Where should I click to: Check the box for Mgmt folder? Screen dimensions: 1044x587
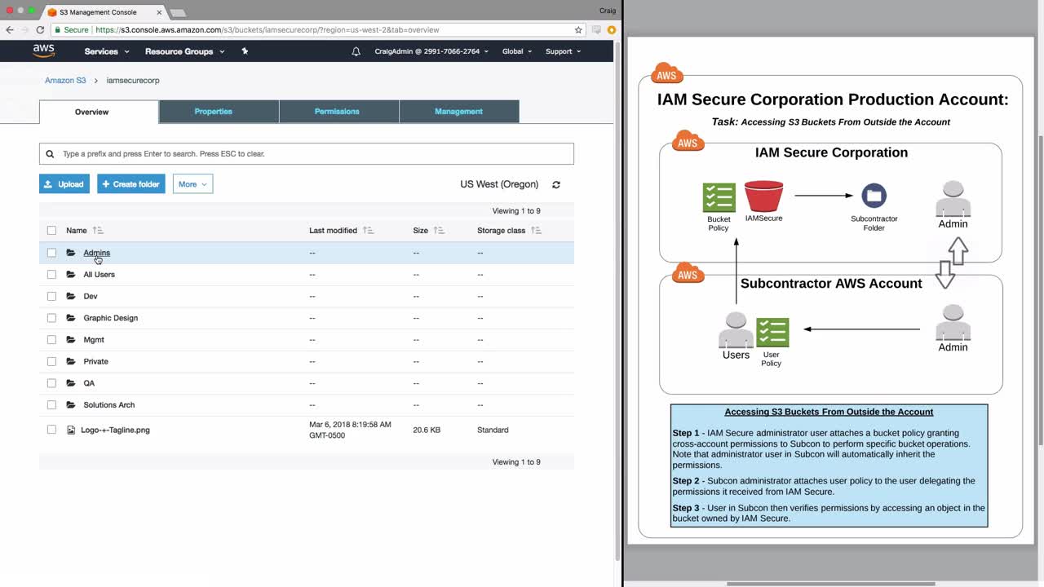52,340
